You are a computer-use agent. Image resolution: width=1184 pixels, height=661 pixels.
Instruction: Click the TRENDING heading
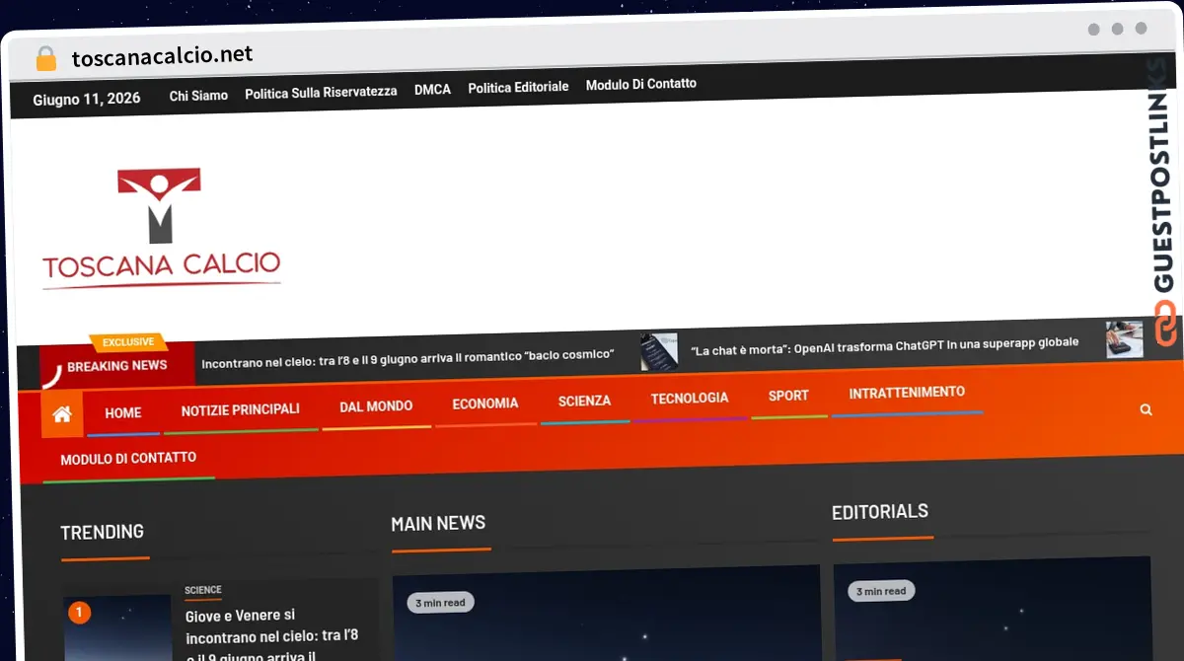pyautogui.click(x=102, y=533)
